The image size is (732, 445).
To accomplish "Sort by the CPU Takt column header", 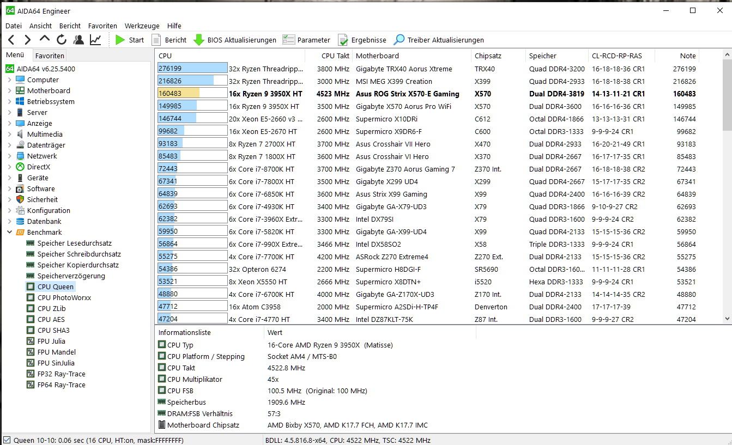I will (x=329, y=56).
